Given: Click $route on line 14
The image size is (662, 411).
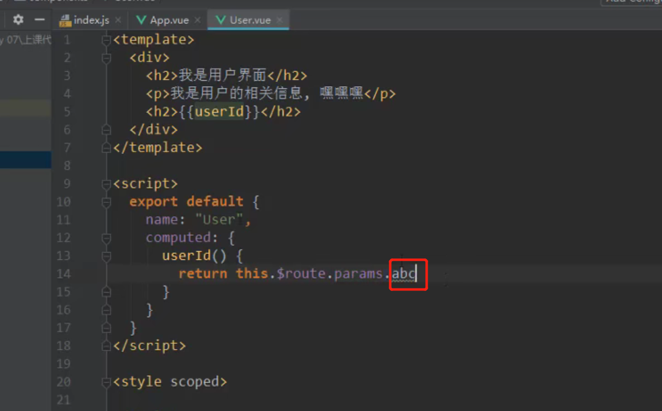Looking at the screenshot, I should click(x=301, y=274).
